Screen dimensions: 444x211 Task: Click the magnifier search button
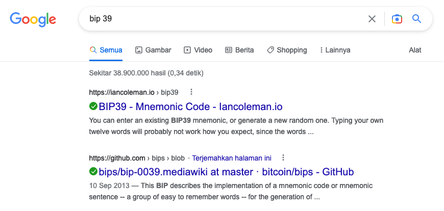[x=416, y=19]
